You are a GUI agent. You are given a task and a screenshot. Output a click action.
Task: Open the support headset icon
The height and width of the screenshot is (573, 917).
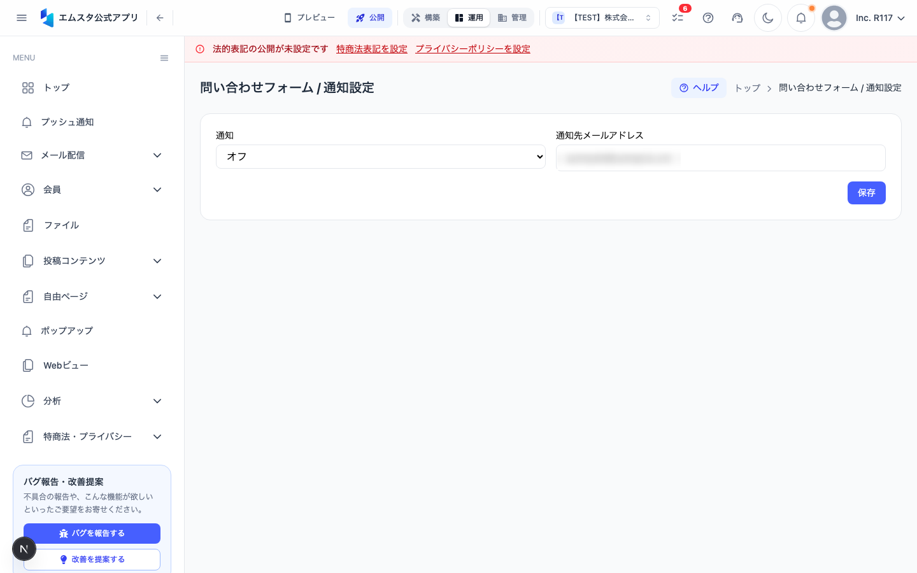(737, 18)
